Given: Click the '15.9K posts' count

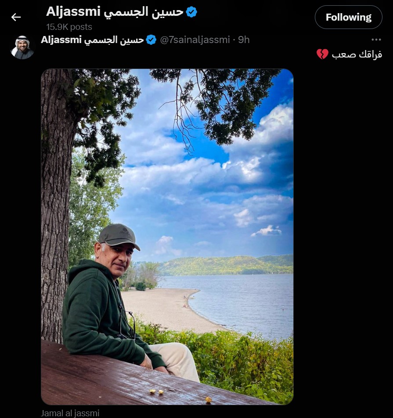Looking at the screenshot, I should pos(69,27).
